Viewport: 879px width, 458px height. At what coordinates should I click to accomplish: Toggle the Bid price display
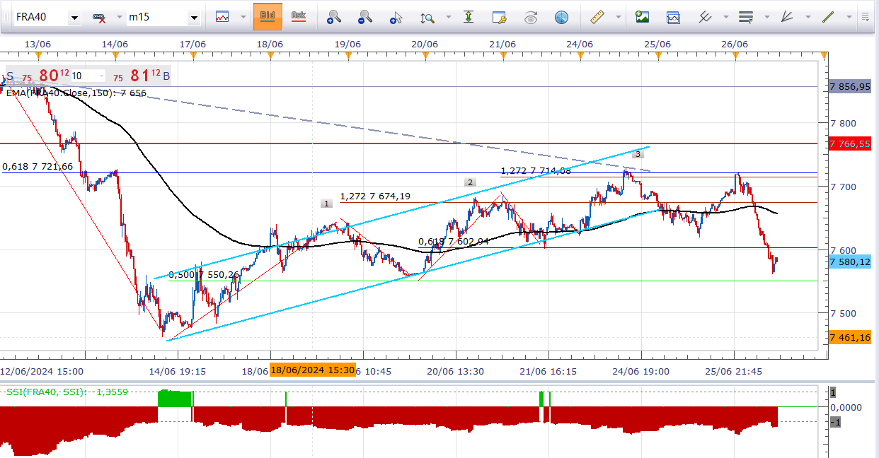[268, 17]
